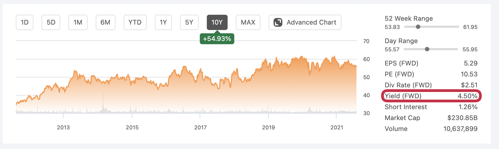This screenshot has height=149, width=499.
Task: Click the volume value 10,637,899
Action: click(460, 129)
